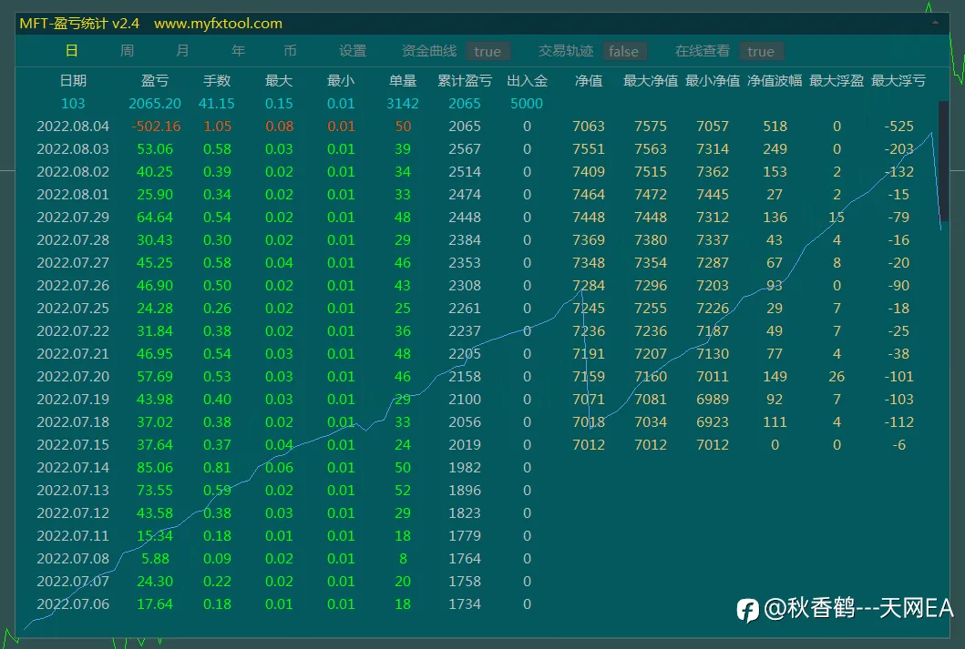The image size is (965, 649).
Task: Click the 手数 column header
Action: click(x=217, y=80)
